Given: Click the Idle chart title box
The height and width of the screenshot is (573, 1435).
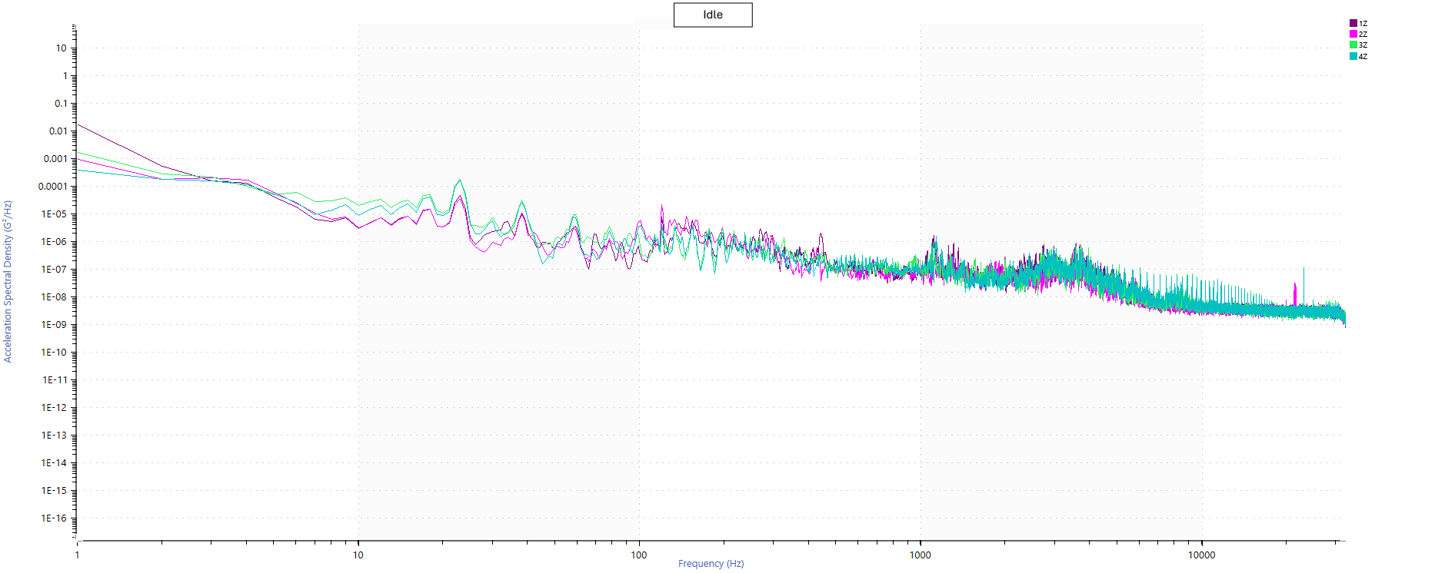Looking at the screenshot, I should pos(712,15).
